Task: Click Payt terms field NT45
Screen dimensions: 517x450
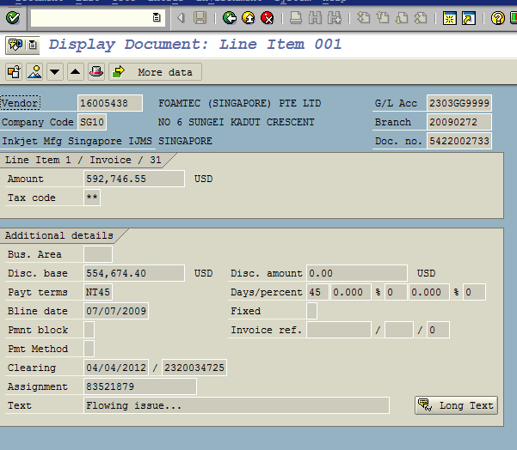Action: (x=98, y=292)
